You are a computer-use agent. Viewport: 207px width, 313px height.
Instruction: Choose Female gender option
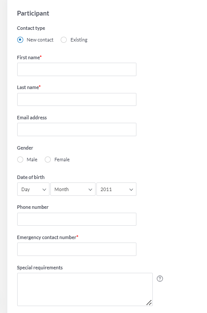48,160
